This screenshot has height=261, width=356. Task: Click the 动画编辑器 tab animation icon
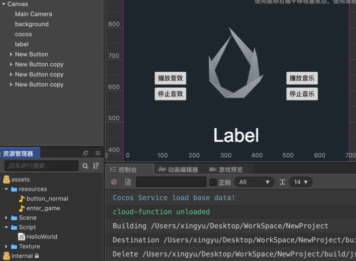(x=162, y=169)
